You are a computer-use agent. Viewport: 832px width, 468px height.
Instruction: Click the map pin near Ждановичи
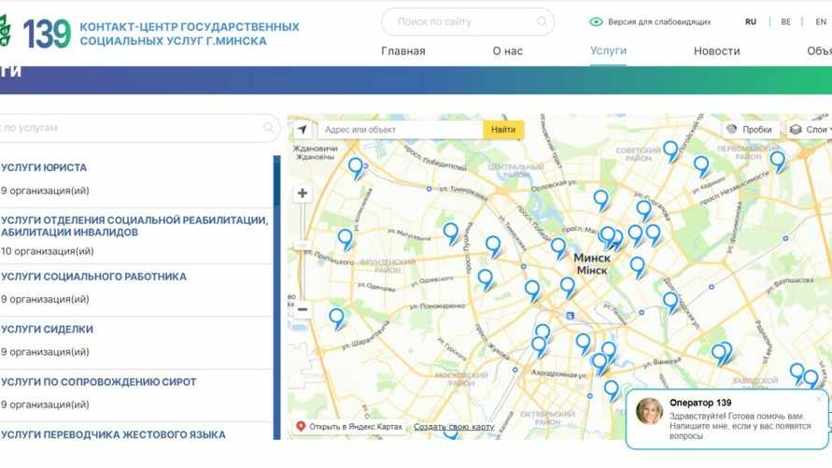pos(356,168)
